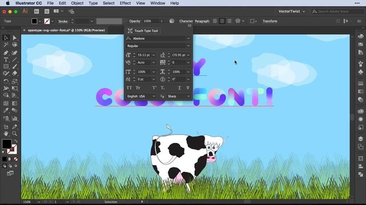Toggle Superscript in Character panel
The image size is (366, 205).
(154, 88)
